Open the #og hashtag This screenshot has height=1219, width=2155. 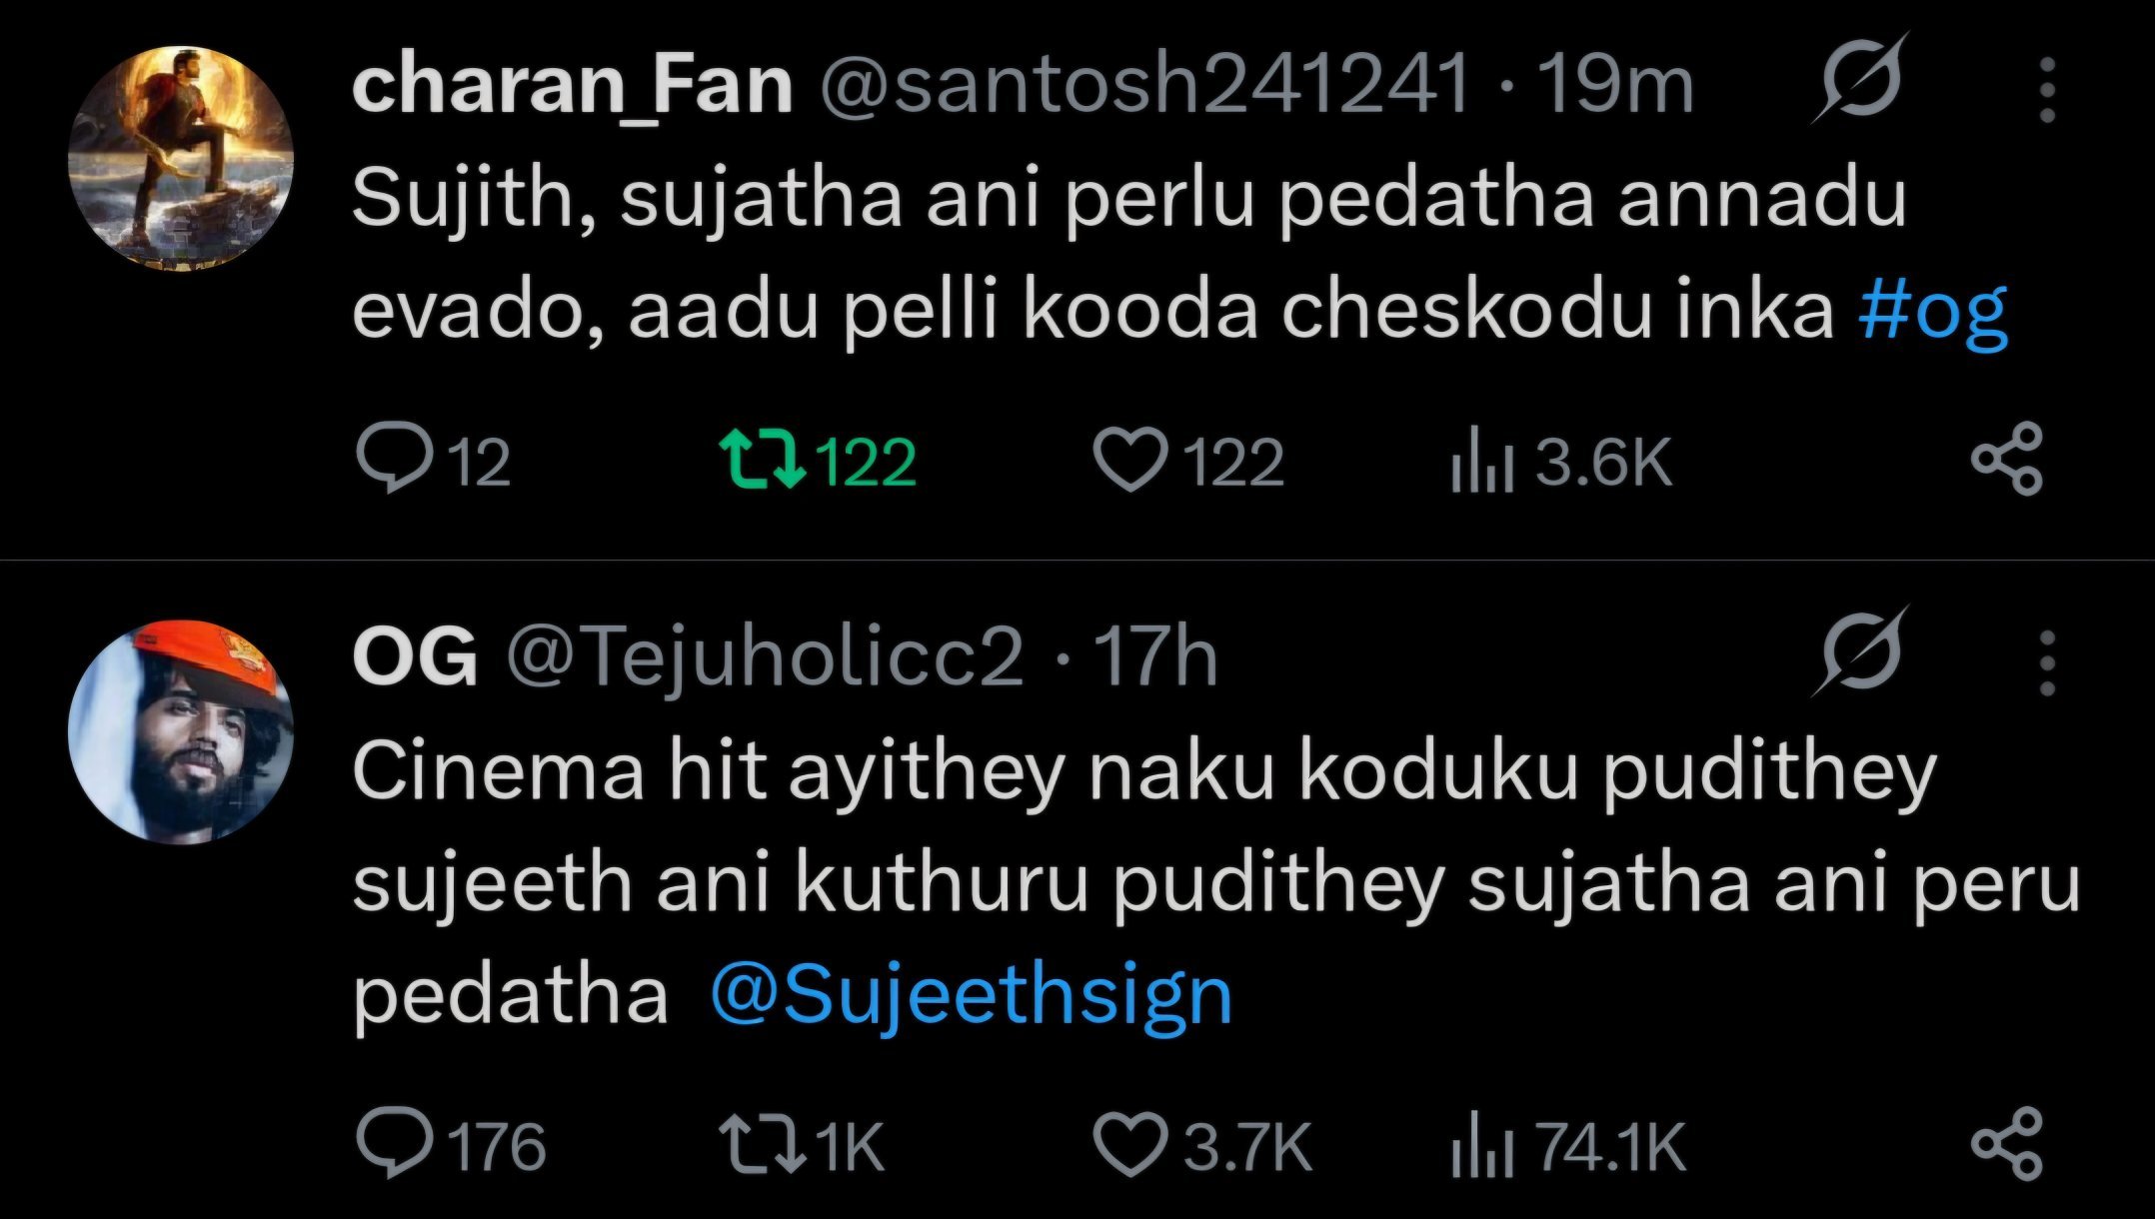1932,312
